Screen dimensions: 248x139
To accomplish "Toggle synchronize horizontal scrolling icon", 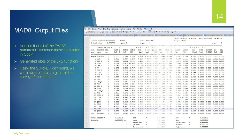I will (140, 32).
